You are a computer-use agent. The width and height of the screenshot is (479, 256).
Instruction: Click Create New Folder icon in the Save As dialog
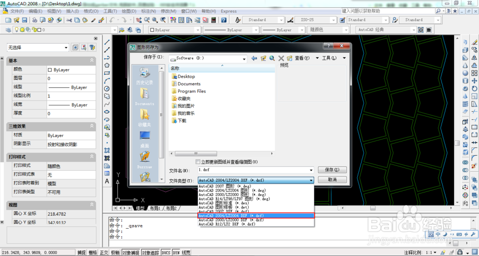[x=290, y=58]
